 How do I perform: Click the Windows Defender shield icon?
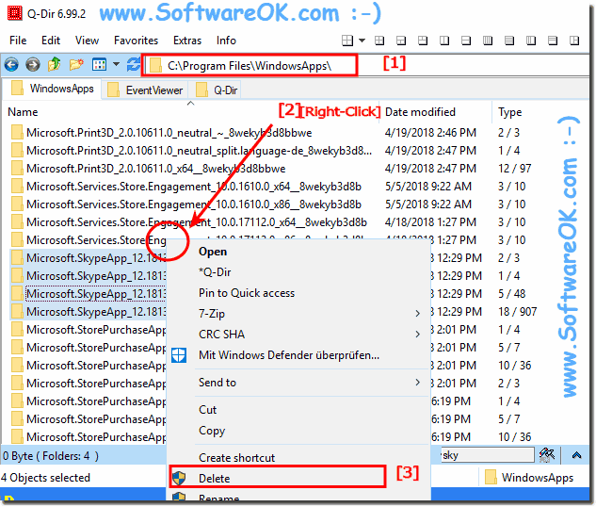tap(179, 355)
